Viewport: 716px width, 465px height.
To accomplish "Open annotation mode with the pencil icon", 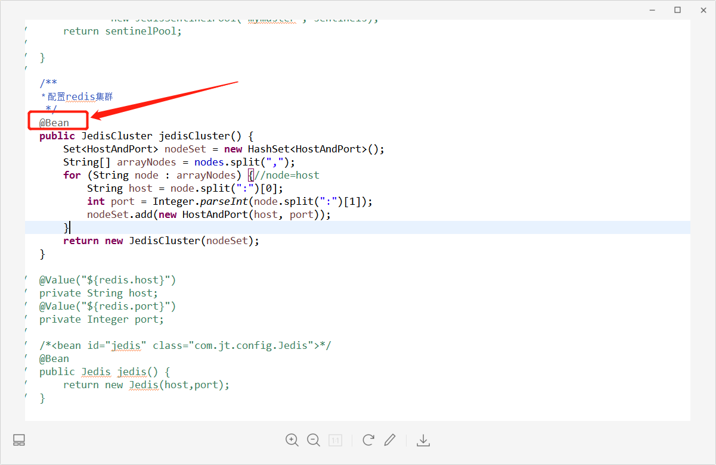I will 390,440.
